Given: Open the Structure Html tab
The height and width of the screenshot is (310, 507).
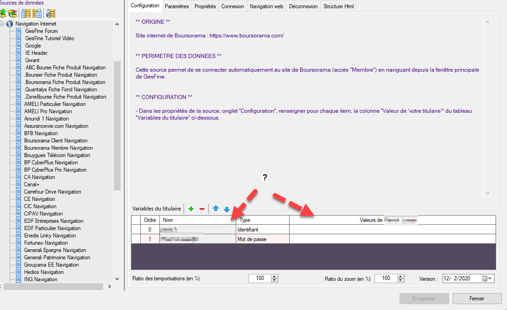Looking at the screenshot, I should (x=338, y=6).
